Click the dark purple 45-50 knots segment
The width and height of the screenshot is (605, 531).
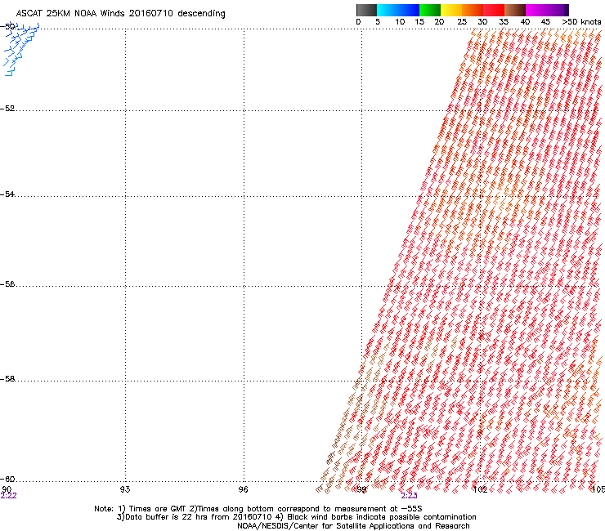(x=558, y=10)
